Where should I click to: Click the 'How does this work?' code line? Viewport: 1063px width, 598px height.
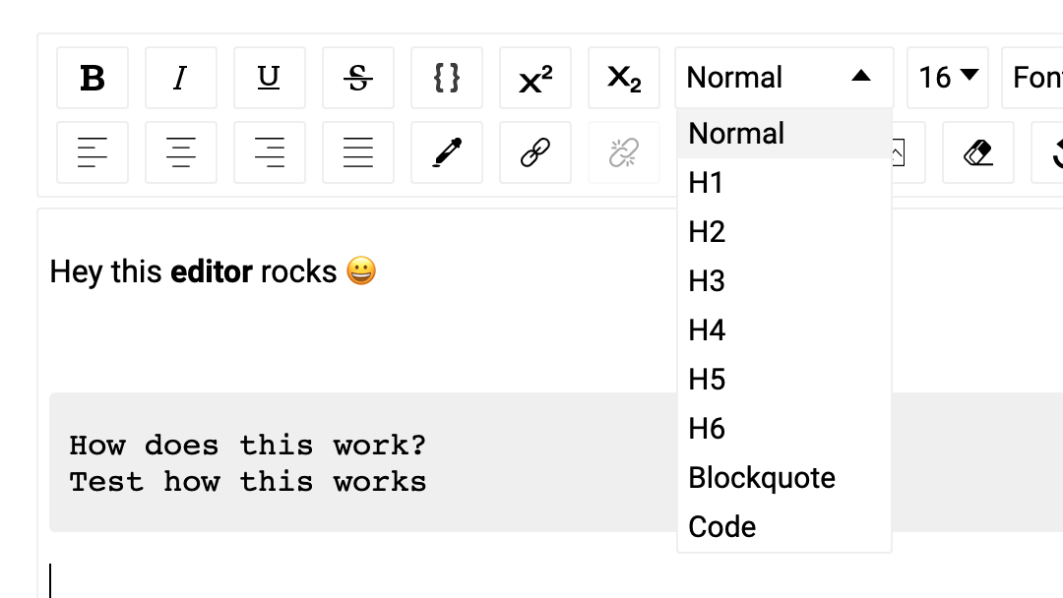pos(247,446)
